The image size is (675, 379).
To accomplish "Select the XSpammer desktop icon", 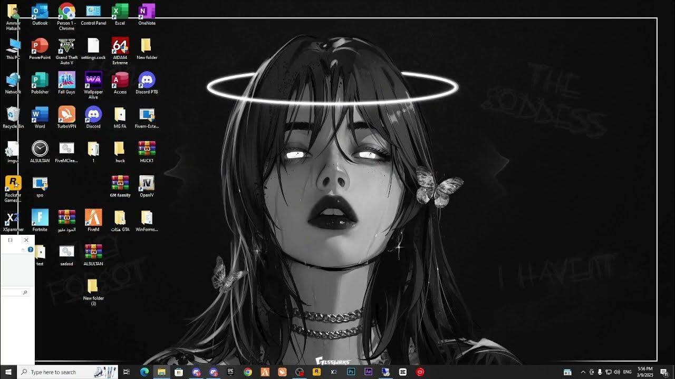I will tap(13, 221).
